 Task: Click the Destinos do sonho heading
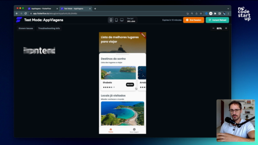tap(113, 59)
